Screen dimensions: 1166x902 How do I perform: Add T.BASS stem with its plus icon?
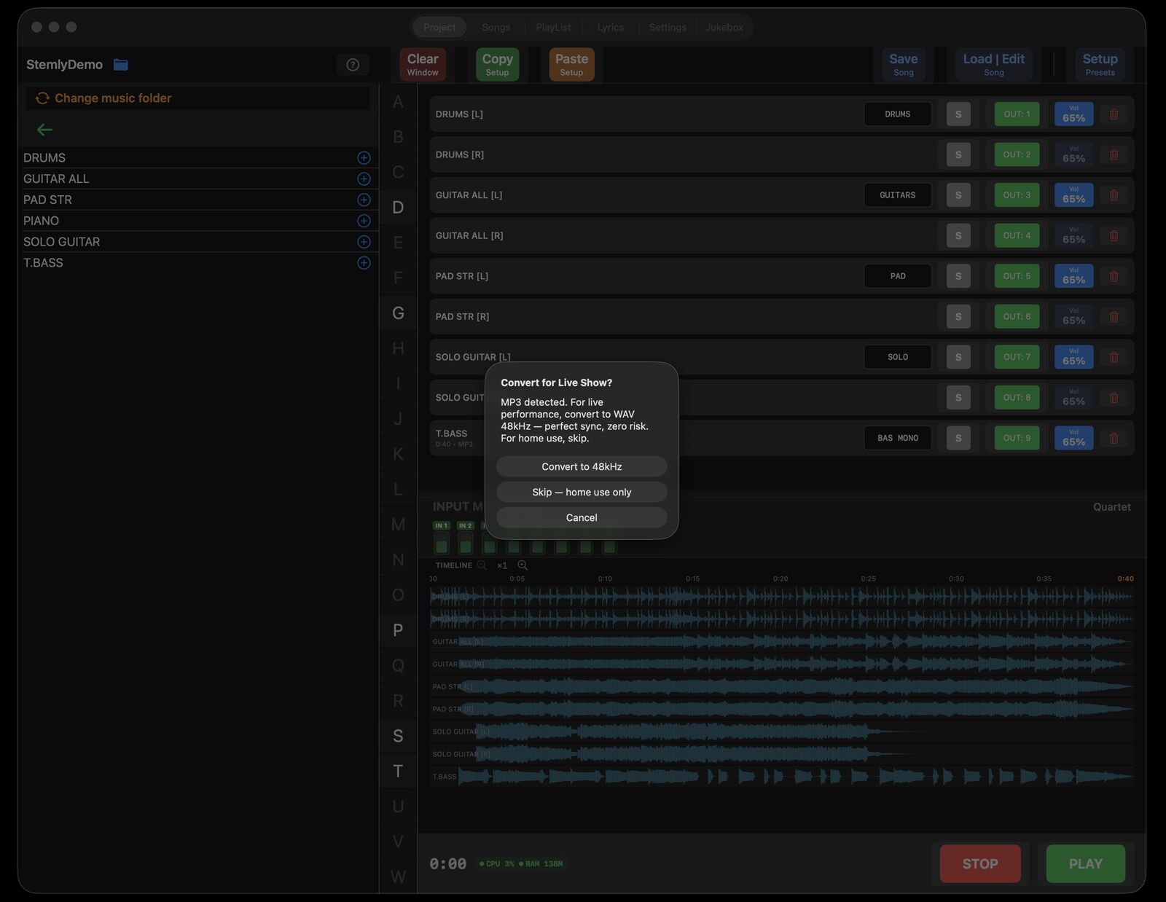pos(364,263)
